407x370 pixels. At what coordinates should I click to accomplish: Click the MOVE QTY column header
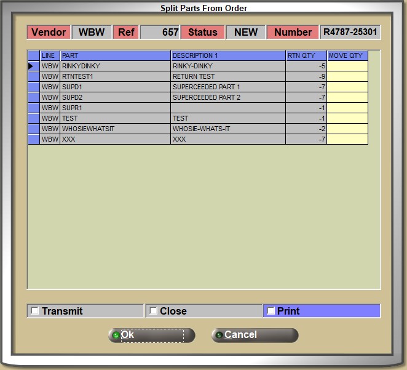tap(347, 55)
